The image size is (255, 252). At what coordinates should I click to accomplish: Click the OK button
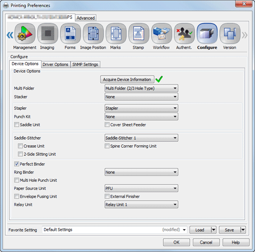[x=177, y=242]
